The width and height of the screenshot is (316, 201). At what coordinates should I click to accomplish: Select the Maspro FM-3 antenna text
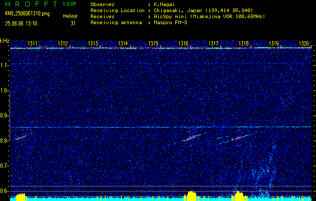(x=170, y=23)
